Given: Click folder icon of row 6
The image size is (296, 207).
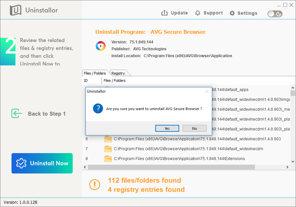Looking at the screenshot, I should 108,139.
